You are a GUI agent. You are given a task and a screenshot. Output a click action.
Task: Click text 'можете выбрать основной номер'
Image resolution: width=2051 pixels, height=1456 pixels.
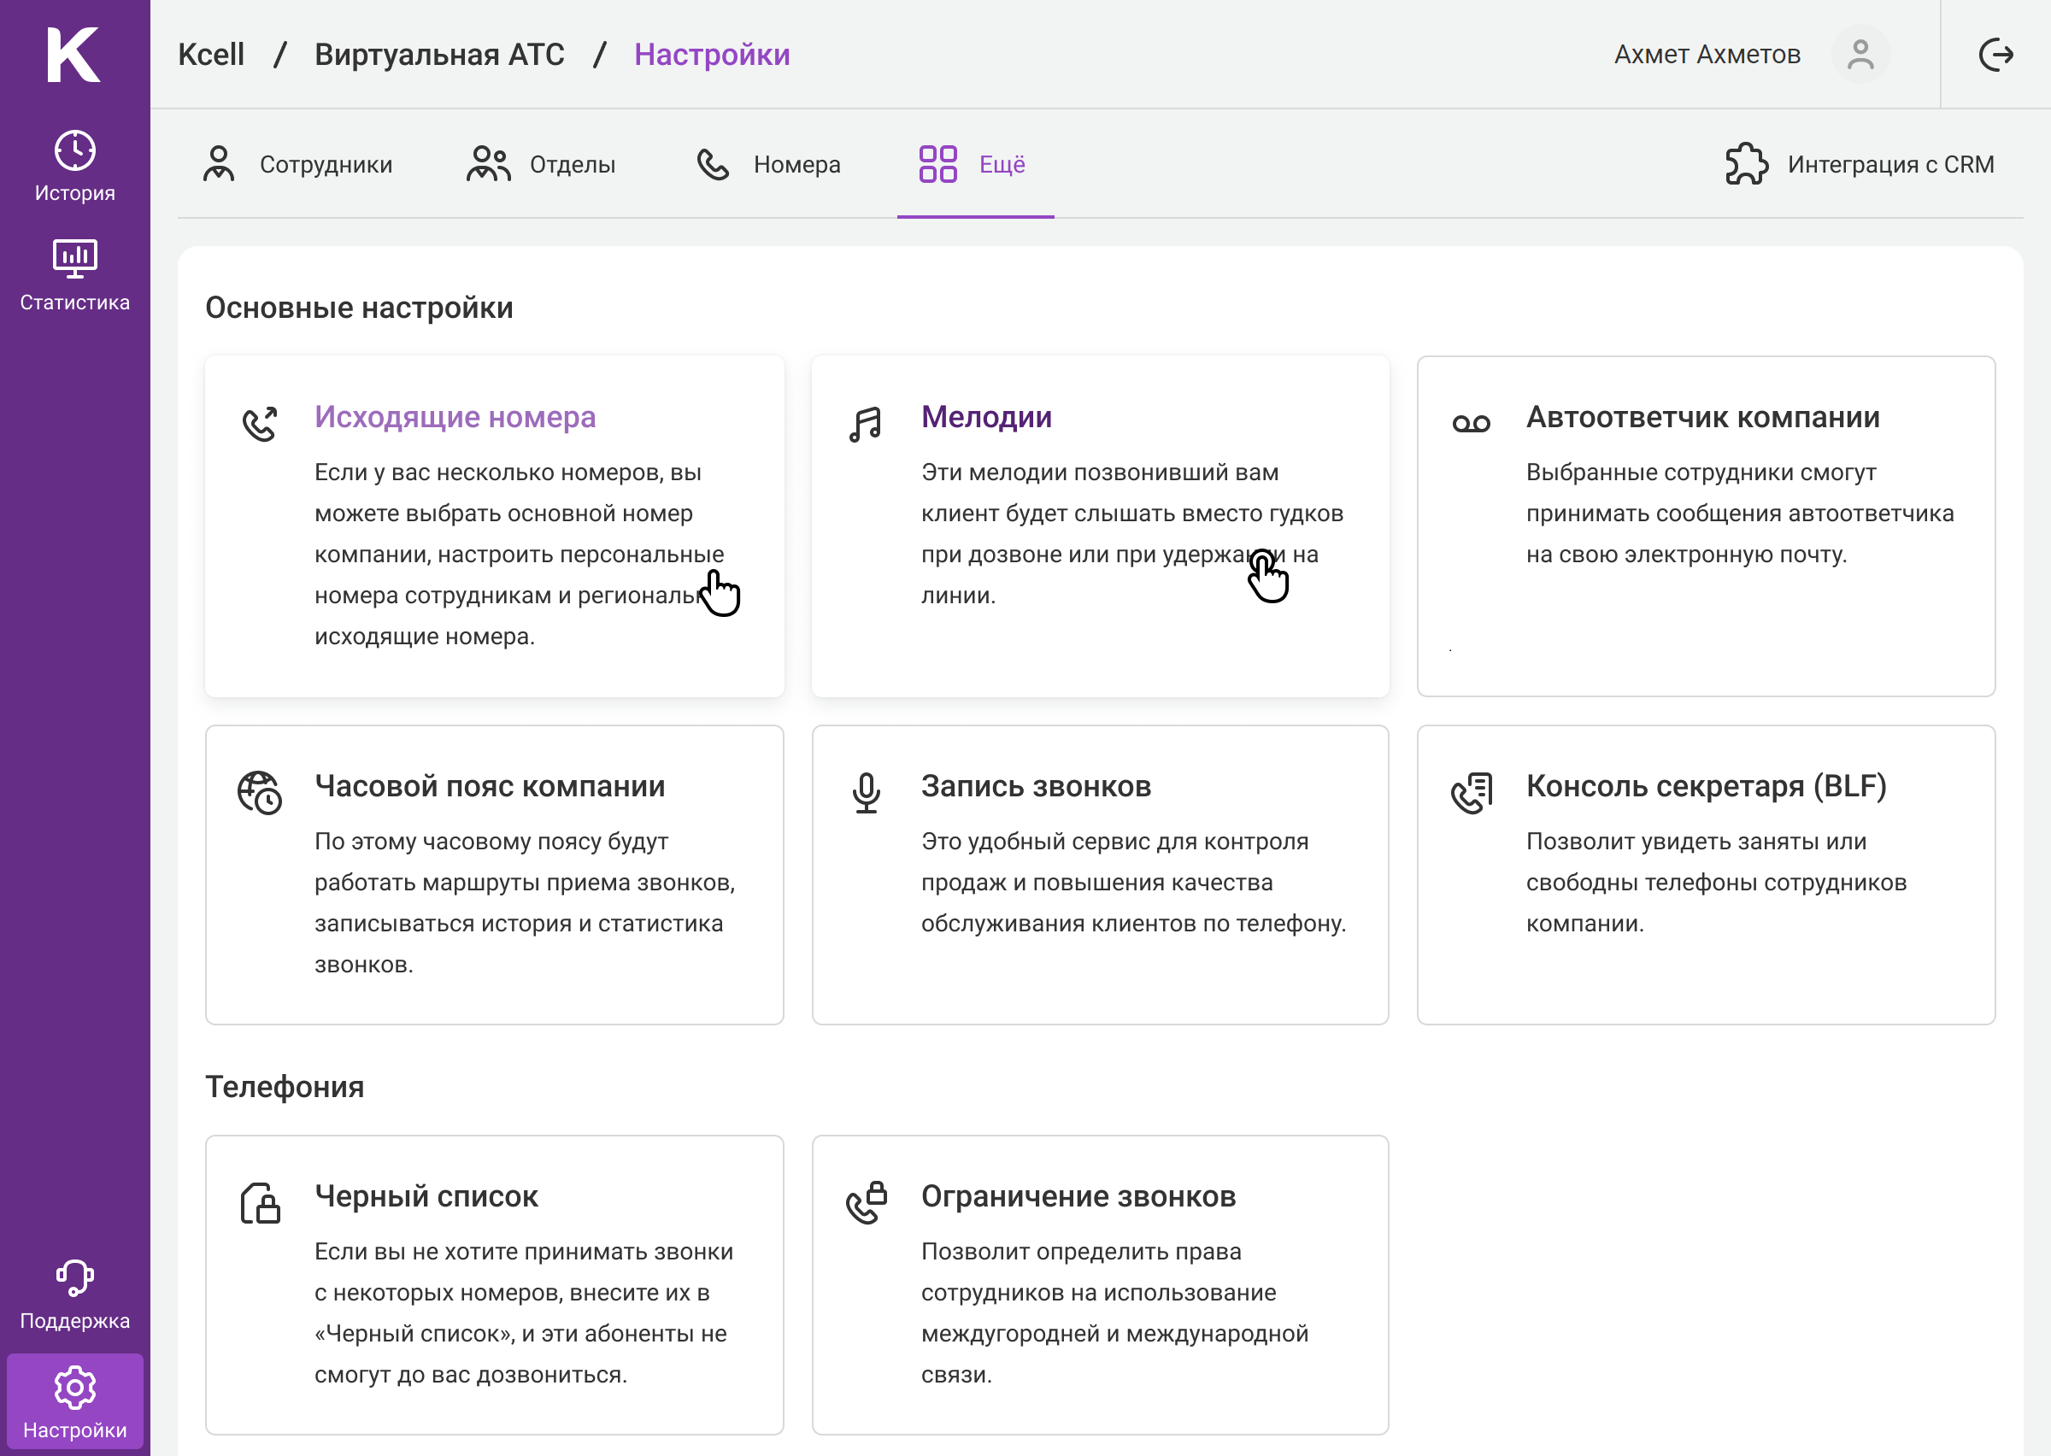pos(504,514)
